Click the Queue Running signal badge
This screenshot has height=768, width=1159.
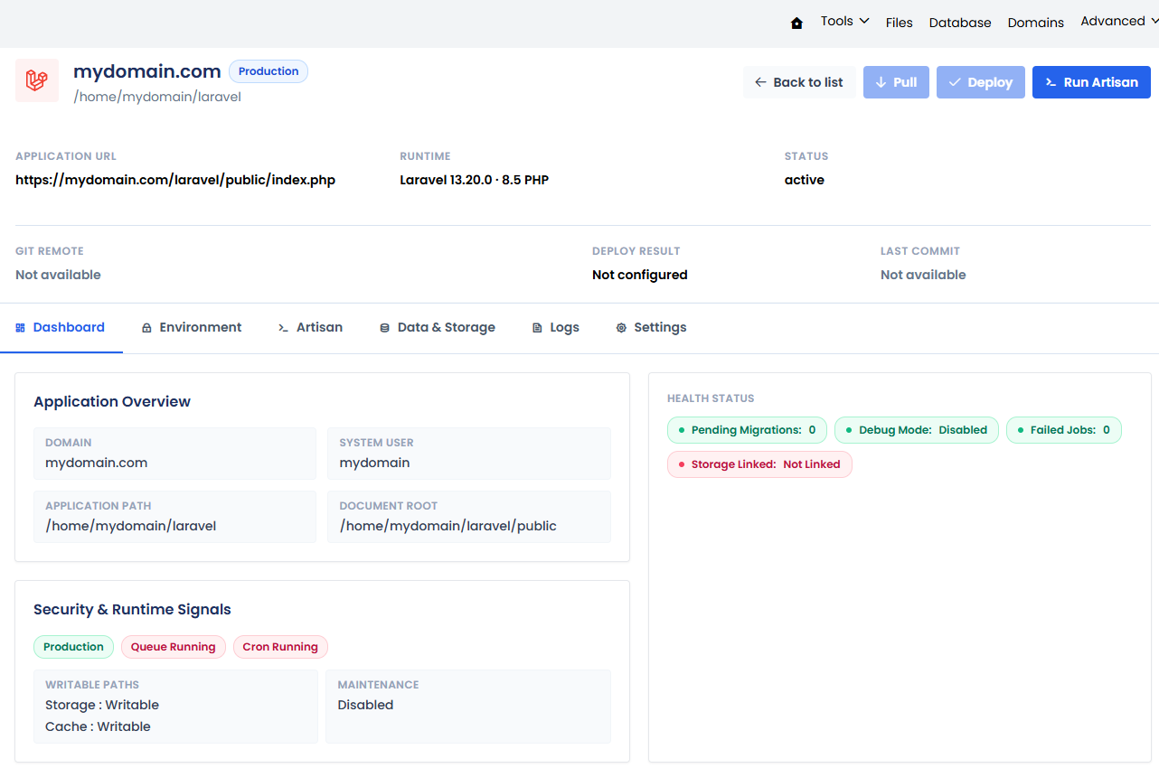click(x=174, y=647)
